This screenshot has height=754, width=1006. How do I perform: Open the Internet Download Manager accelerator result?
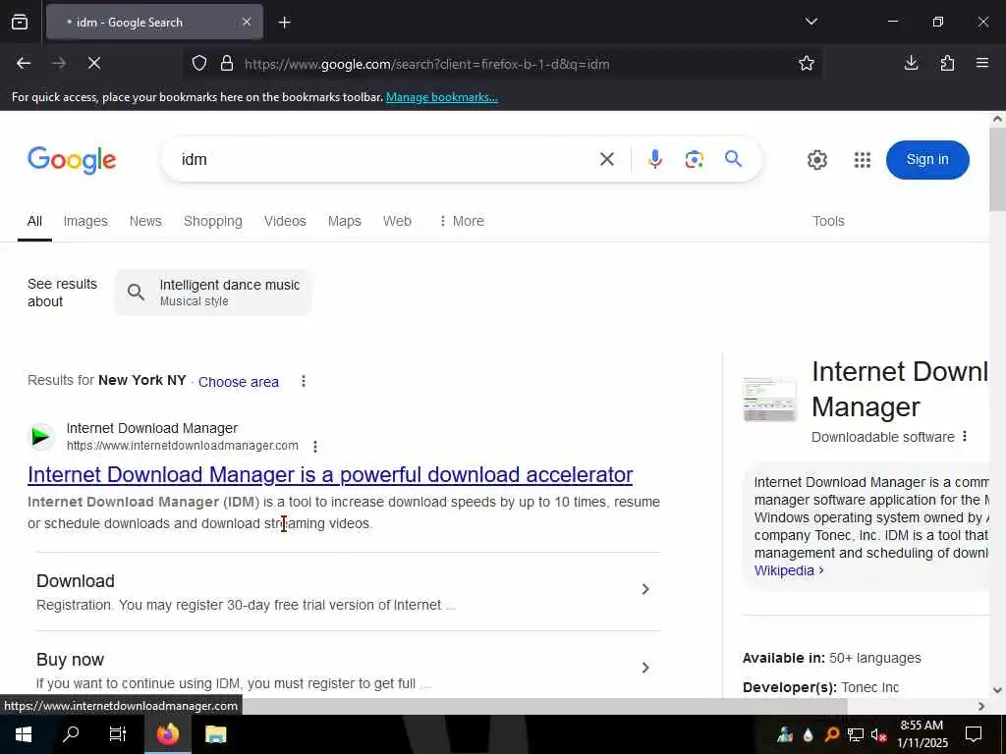click(x=330, y=475)
